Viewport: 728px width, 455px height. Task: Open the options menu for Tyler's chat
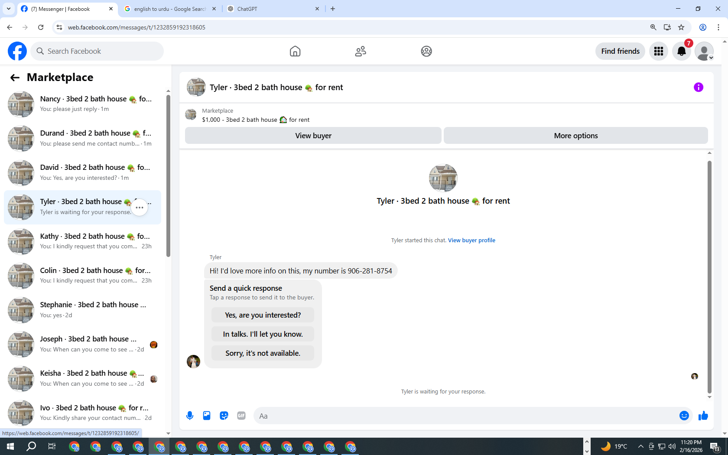139,208
